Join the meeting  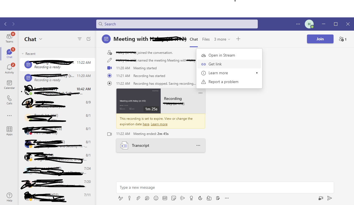point(320,39)
